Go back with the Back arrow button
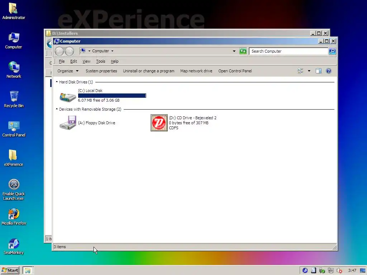367x275 pixels. (59, 51)
